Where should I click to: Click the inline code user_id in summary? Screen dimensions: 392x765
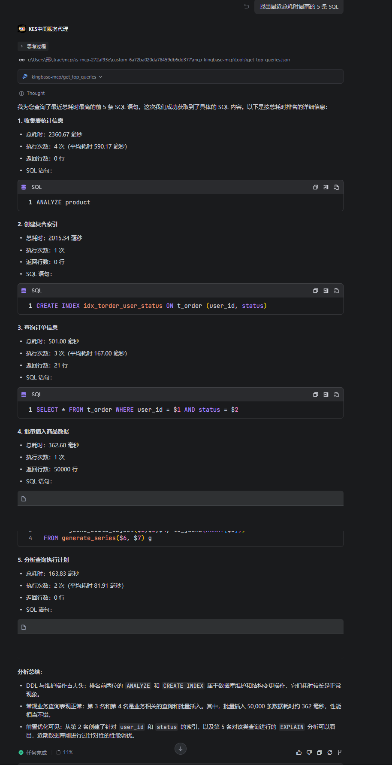(132, 727)
